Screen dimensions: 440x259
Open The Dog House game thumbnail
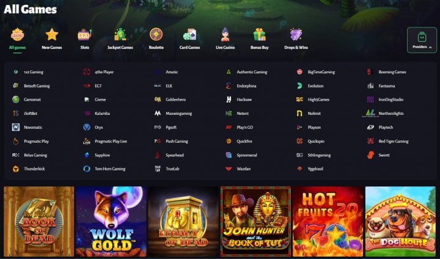[x=400, y=221]
